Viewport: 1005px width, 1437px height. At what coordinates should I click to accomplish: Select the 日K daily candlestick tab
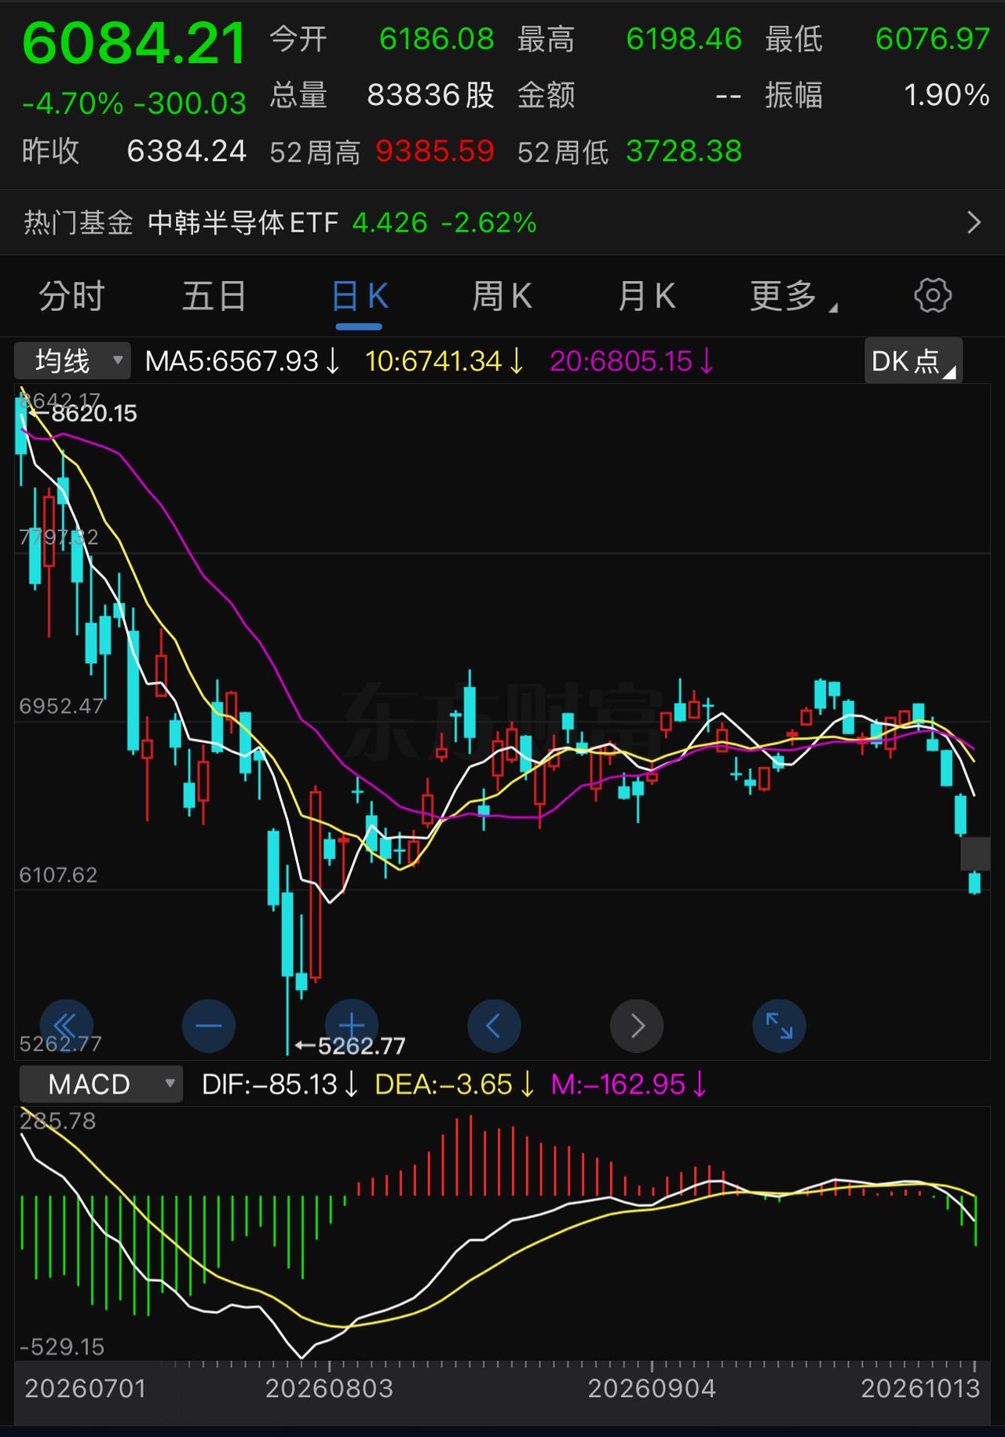click(360, 297)
